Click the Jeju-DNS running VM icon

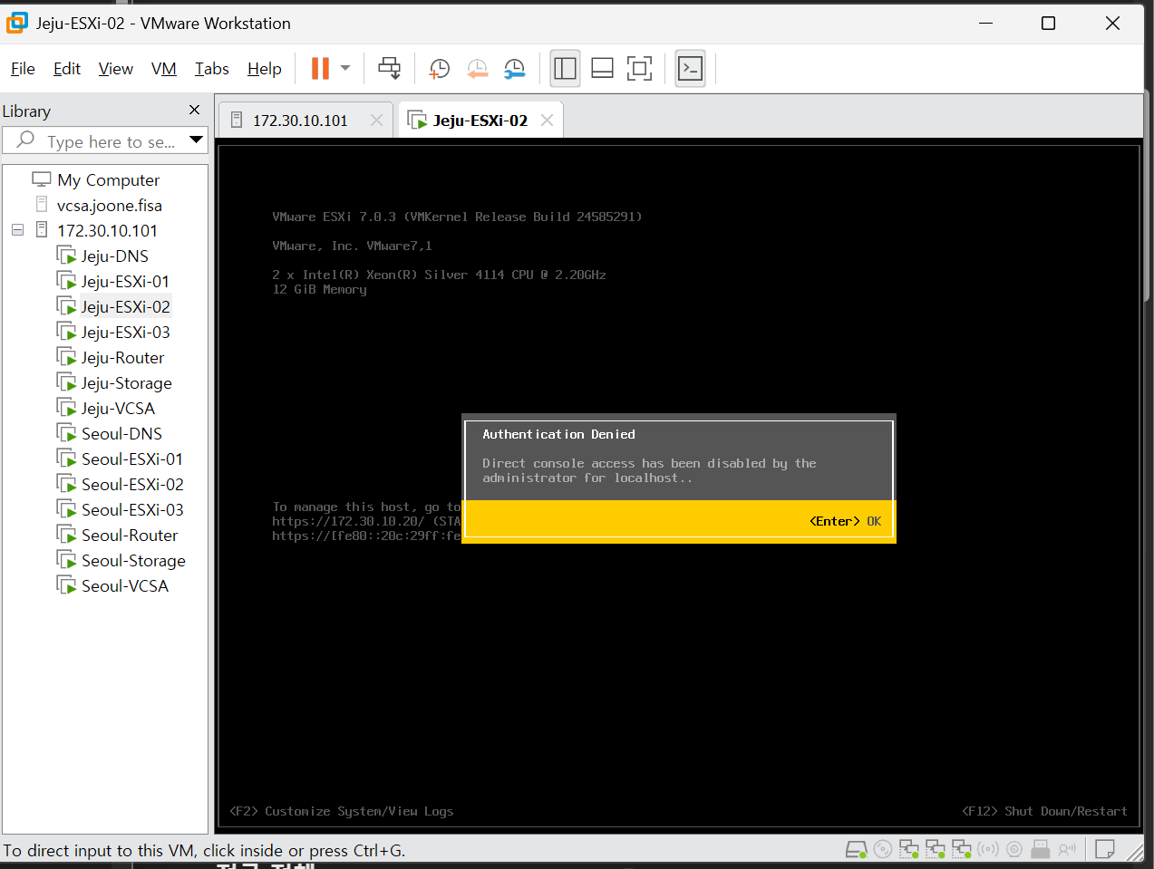pos(66,256)
